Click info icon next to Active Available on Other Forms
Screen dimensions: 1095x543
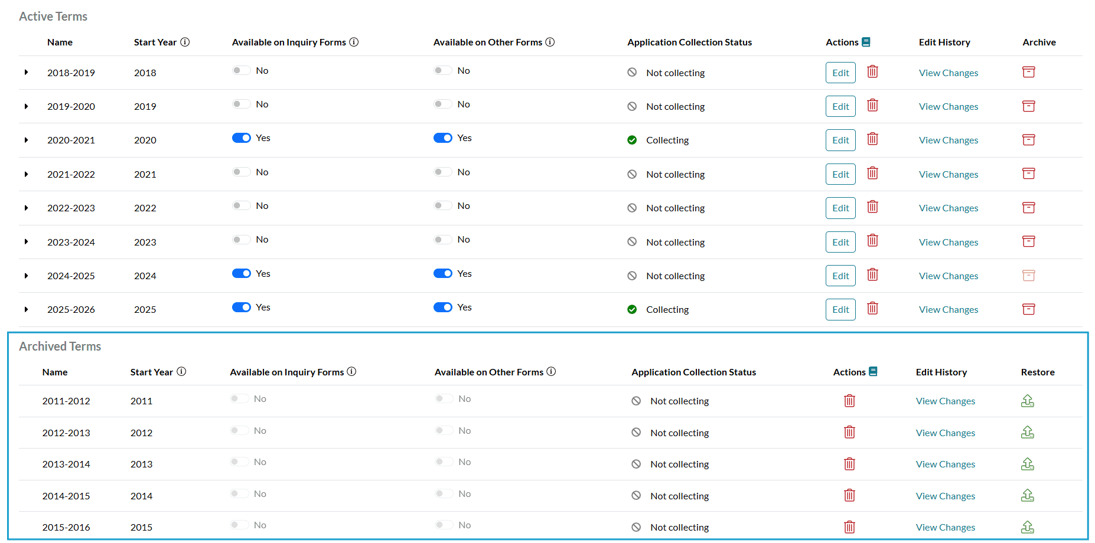550,42
